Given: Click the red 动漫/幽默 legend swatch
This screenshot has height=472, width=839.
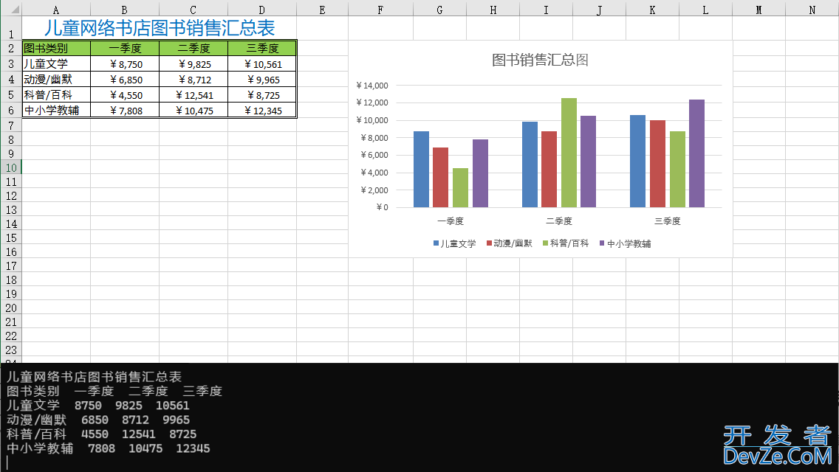Looking at the screenshot, I should point(489,243).
